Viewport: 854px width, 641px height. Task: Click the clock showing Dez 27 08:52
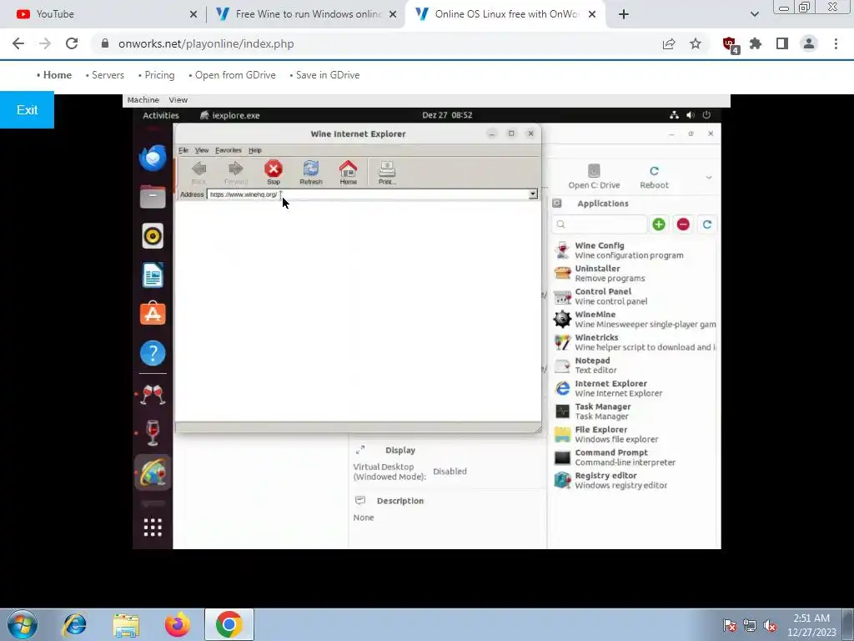[x=447, y=115]
